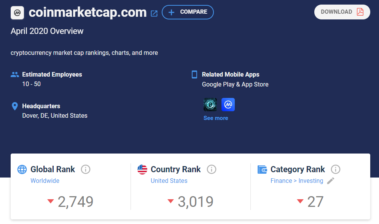
Task: Open the blue CoinMarketCap mobile app icon
Action: point(228,104)
